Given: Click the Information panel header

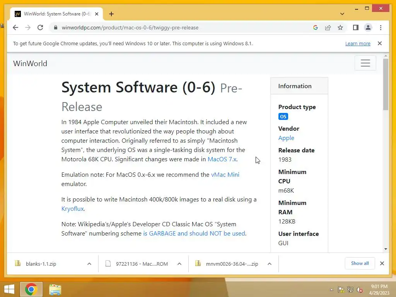Looking at the screenshot, I should tap(299, 86).
